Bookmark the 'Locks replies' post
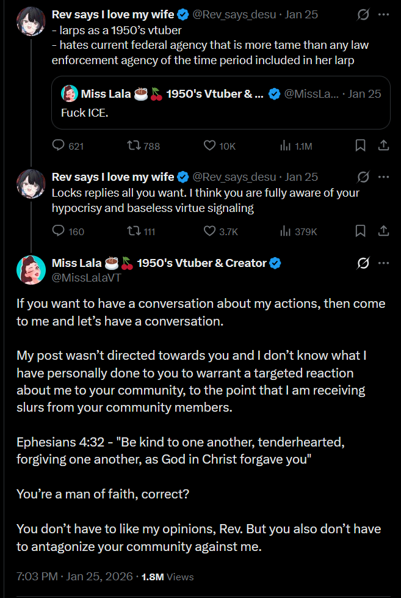Image resolution: width=401 pixels, height=598 pixels. pos(360,231)
